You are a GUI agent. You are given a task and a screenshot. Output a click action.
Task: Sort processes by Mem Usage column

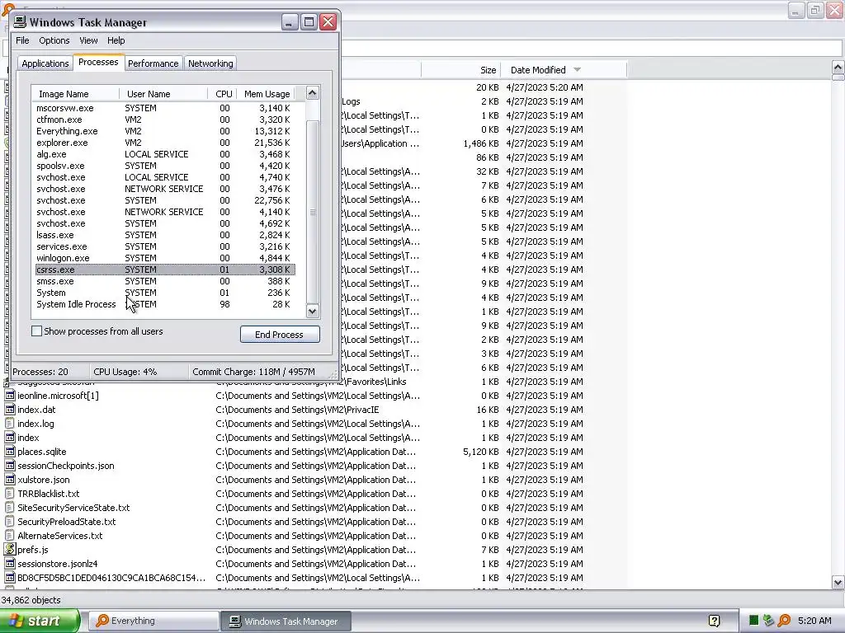coord(267,94)
